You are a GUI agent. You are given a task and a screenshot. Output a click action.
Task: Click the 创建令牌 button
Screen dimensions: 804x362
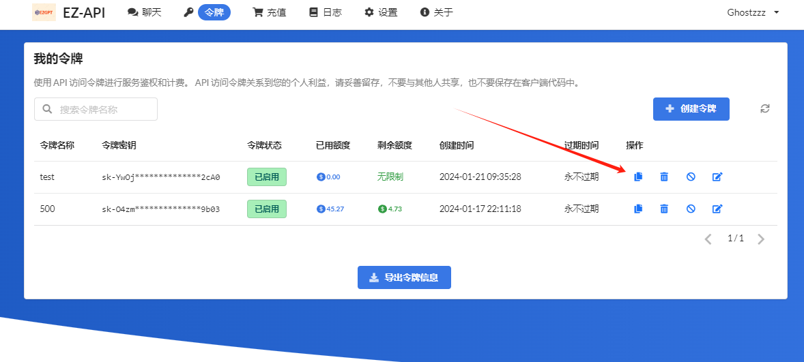point(691,108)
